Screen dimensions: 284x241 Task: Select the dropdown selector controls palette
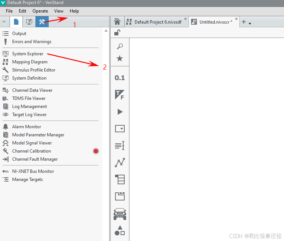coord(120,129)
